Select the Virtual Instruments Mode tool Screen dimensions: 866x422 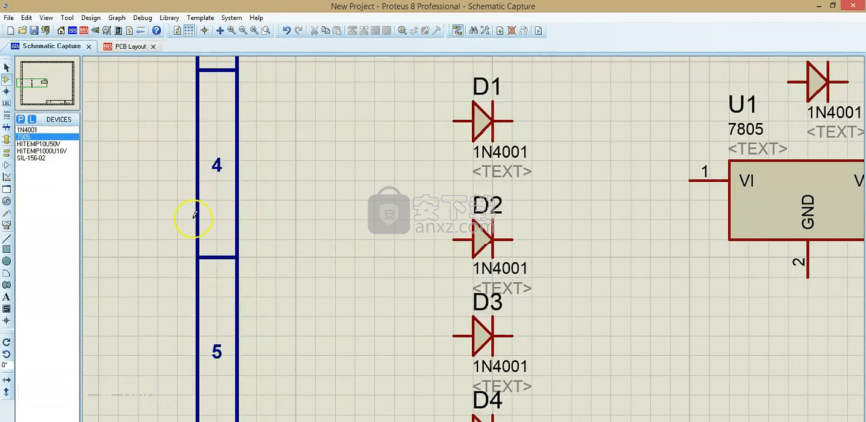coord(7,225)
